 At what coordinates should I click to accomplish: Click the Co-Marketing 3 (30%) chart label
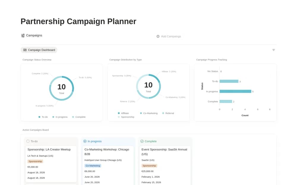(176, 97)
